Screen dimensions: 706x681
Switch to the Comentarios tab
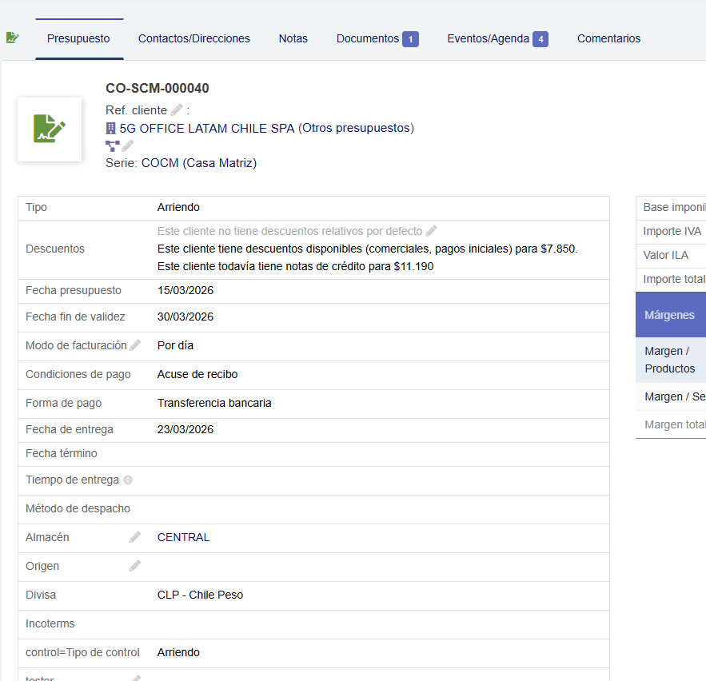[608, 38]
